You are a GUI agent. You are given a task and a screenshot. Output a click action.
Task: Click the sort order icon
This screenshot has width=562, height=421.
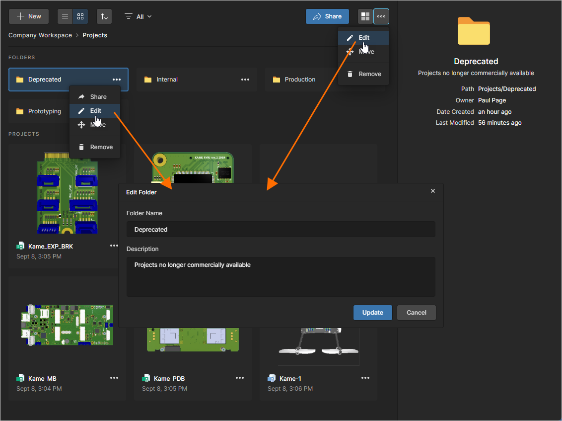pyautogui.click(x=104, y=16)
